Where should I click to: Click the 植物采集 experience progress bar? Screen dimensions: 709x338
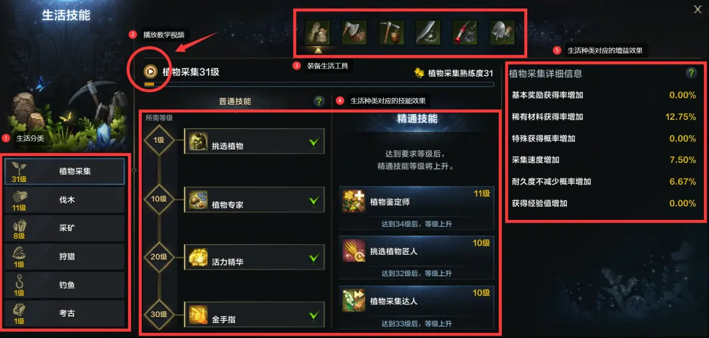click(319, 85)
